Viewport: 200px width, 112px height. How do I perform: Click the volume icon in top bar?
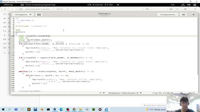coord(189,5)
